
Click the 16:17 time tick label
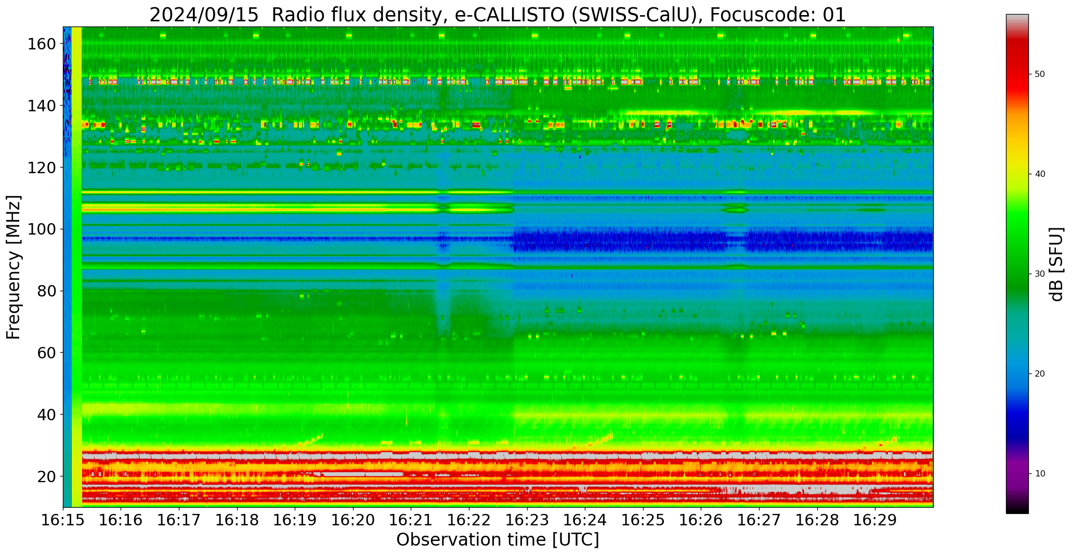pyautogui.click(x=179, y=520)
